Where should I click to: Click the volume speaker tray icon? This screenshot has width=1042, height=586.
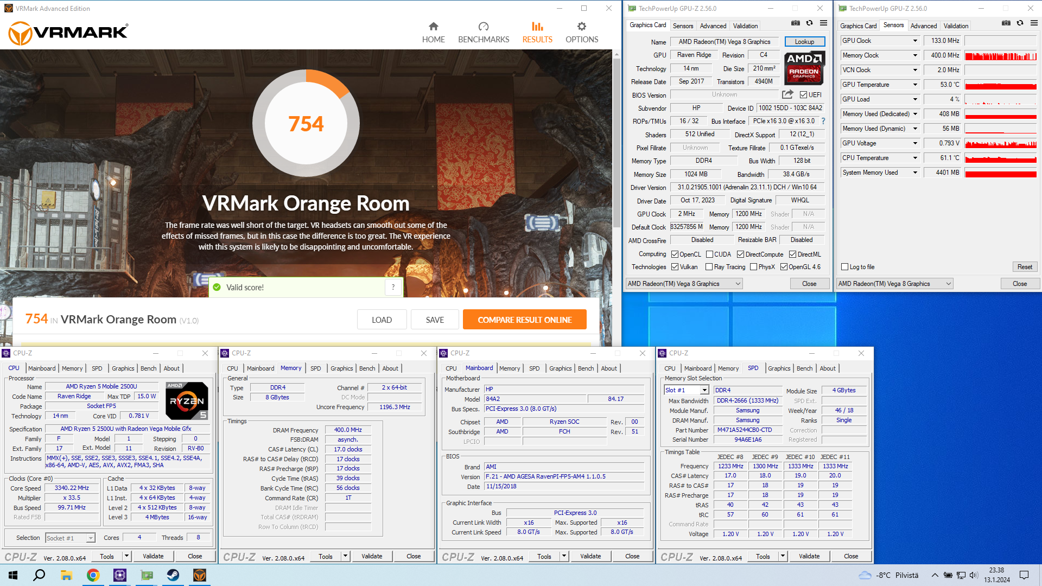973,575
